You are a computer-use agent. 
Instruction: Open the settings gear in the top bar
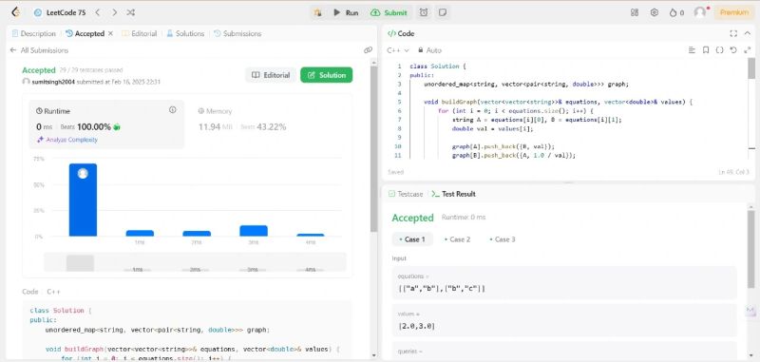pyautogui.click(x=655, y=12)
